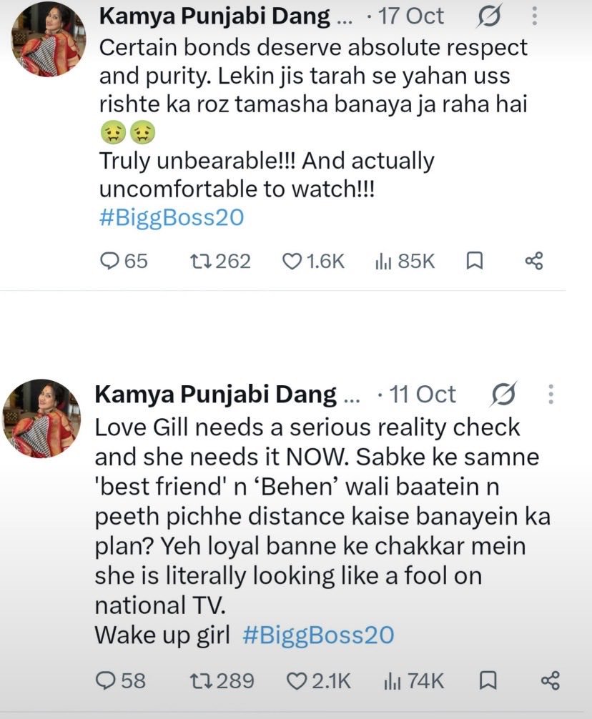This screenshot has height=719, width=592.
Task: Open replies on the 17 Oct tweet
Action: click(x=124, y=262)
